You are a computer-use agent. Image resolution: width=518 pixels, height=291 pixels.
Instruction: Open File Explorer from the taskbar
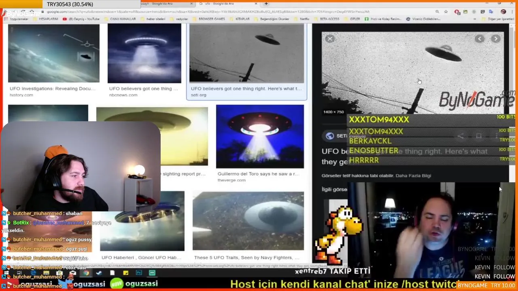tap(46, 273)
